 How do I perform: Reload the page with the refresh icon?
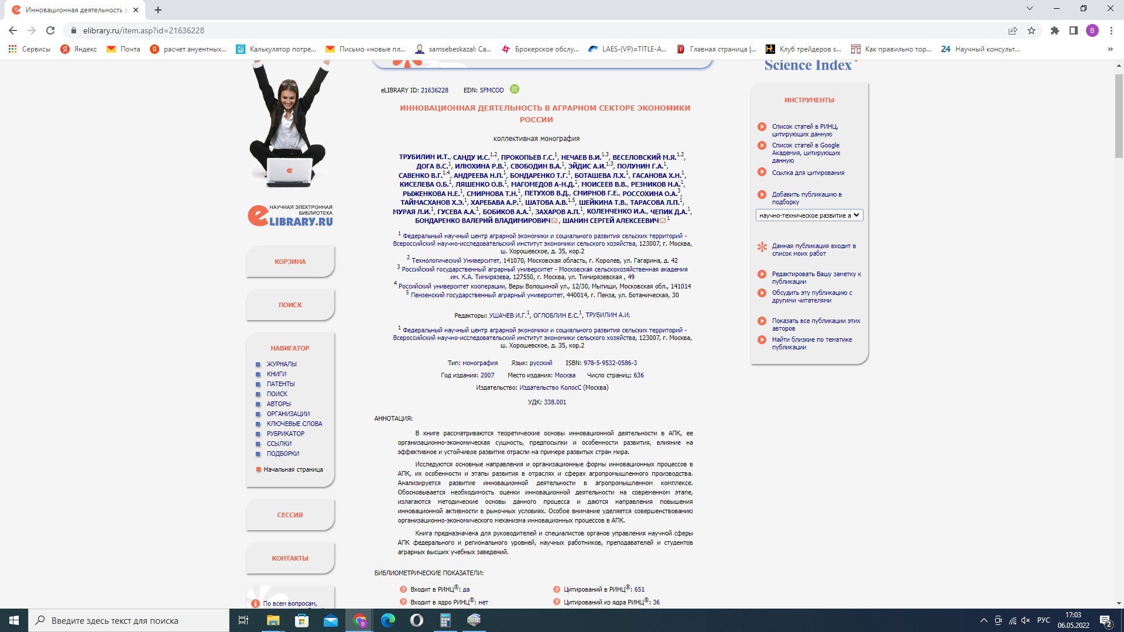50,30
